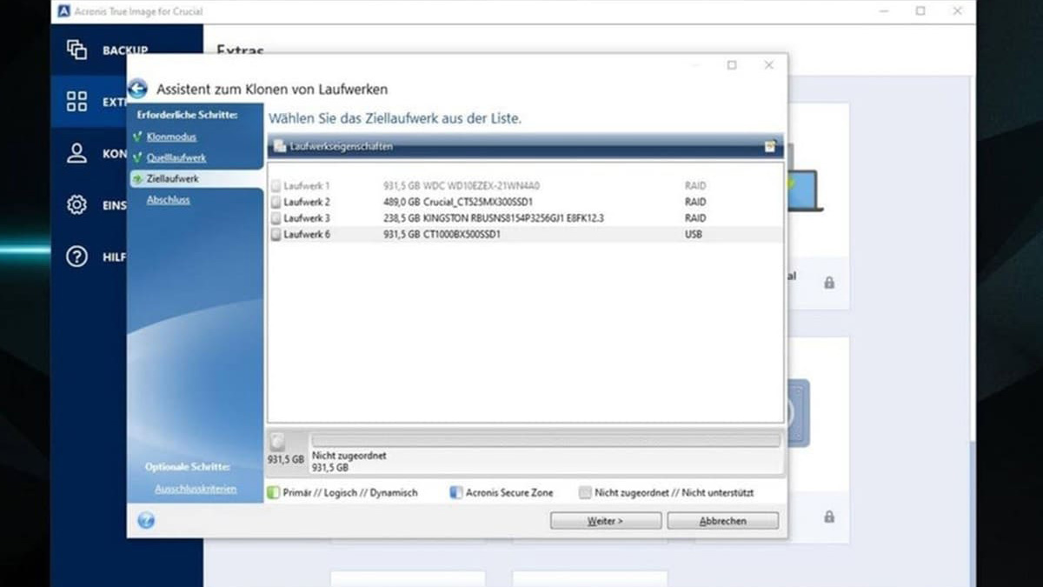The width and height of the screenshot is (1043, 587).
Task: Open the Klonmodus step
Action: [x=171, y=137]
